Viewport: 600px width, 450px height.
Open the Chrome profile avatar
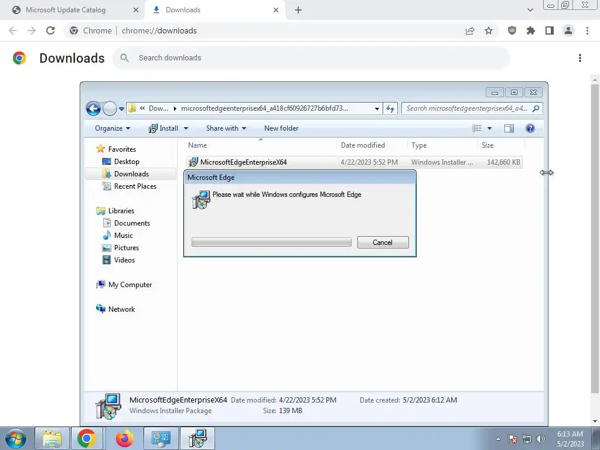[x=568, y=30]
